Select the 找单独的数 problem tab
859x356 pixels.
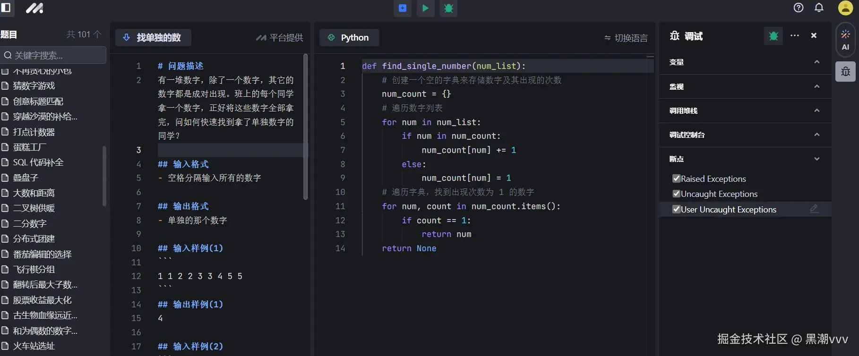pos(153,37)
